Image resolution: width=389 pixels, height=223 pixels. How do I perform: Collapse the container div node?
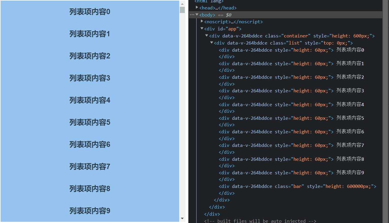point(207,35)
